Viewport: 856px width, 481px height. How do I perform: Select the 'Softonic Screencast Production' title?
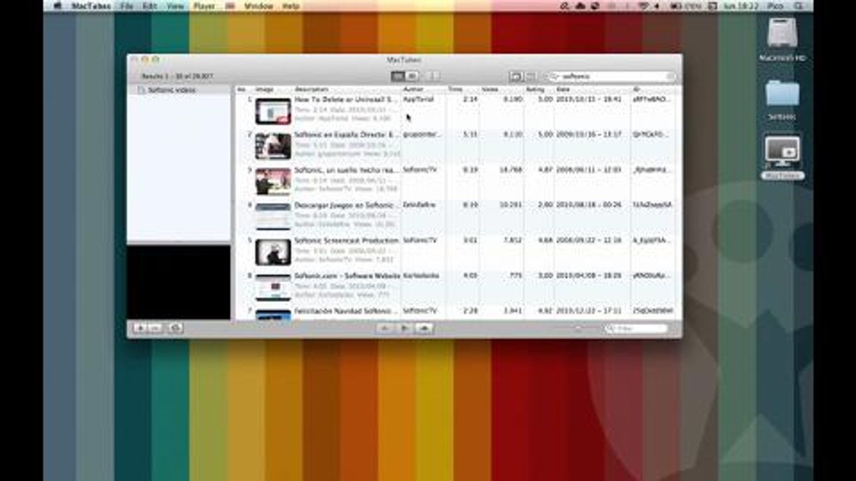[x=346, y=240]
